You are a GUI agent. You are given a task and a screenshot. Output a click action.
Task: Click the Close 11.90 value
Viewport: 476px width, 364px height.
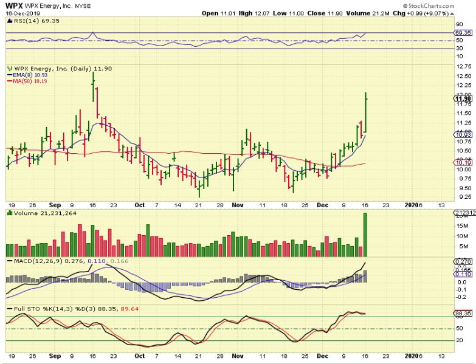pyautogui.click(x=325, y=13)
